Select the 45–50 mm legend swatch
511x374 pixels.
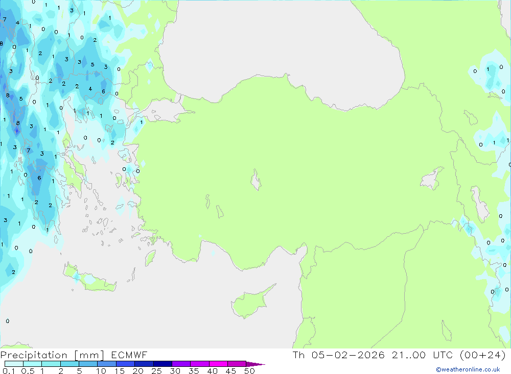click(x=237, y=364)
